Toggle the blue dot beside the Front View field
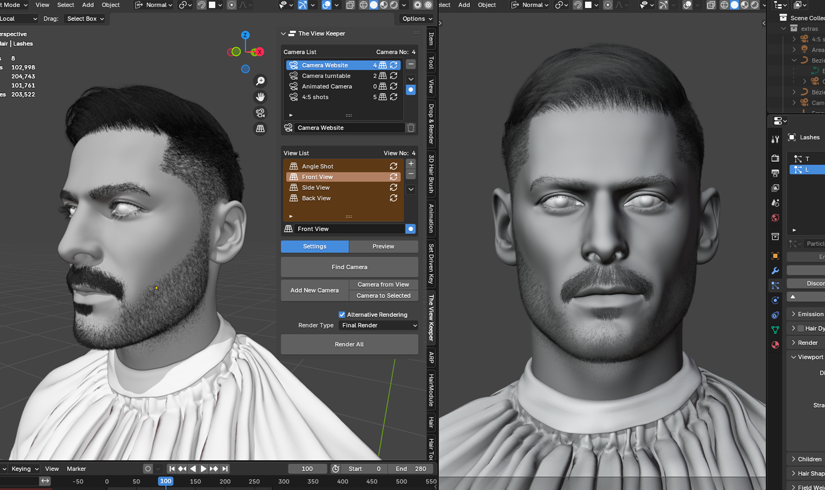Screen dimensions: 825x490 [411, 229]
